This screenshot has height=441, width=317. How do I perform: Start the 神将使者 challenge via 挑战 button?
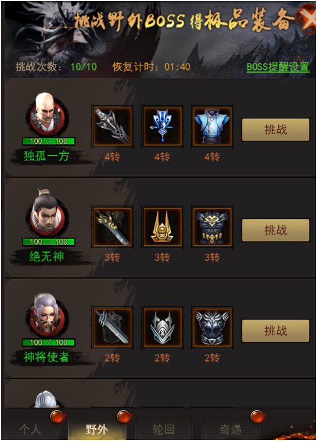pos(276,331)
